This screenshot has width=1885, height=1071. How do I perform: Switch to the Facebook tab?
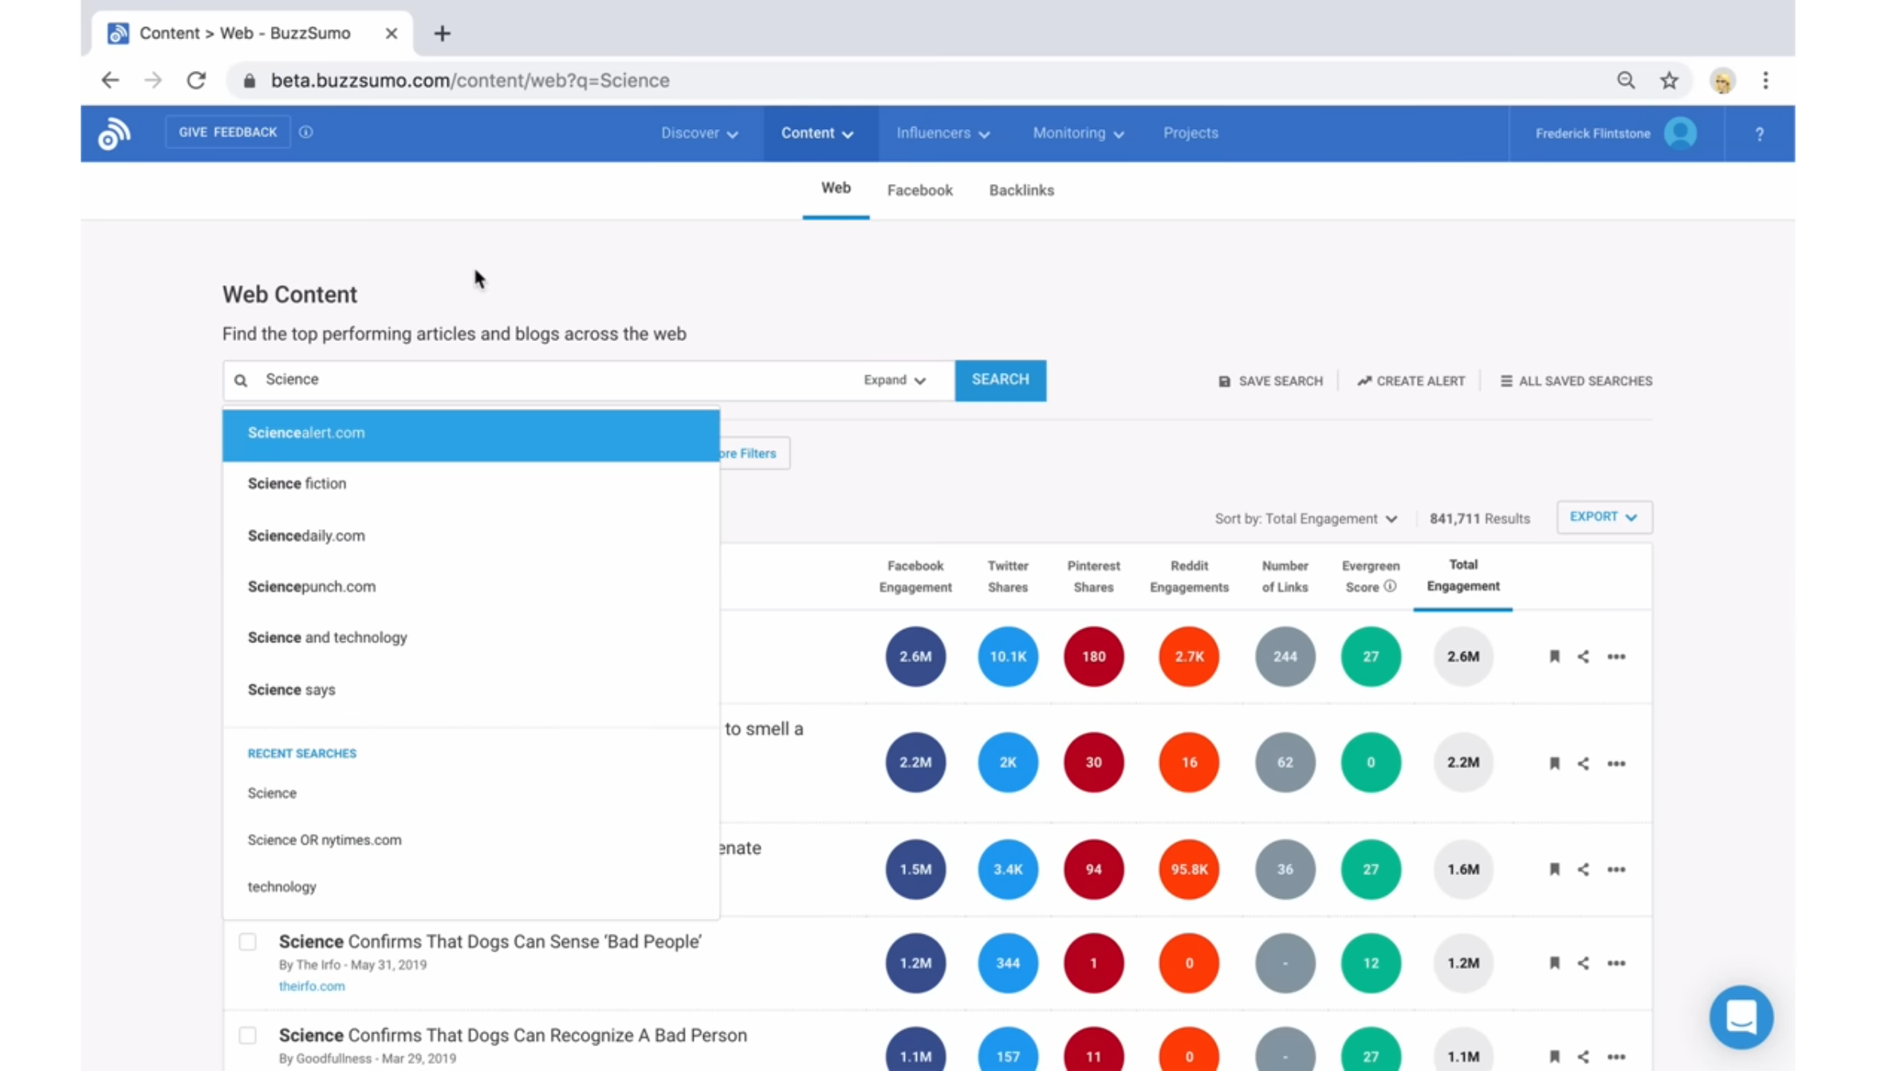[919, 190]
